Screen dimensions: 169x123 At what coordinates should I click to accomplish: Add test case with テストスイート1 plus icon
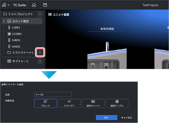click(40, 52)
